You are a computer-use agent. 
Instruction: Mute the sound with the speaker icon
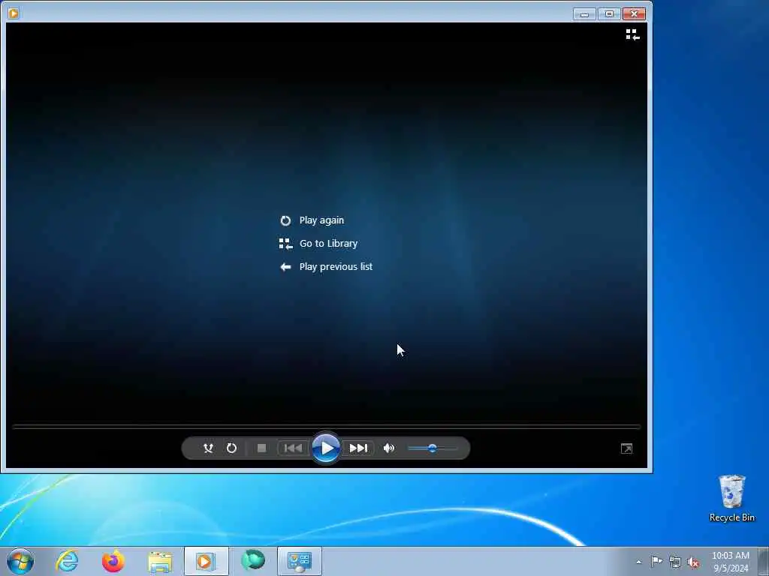click(x=389, y=448)
